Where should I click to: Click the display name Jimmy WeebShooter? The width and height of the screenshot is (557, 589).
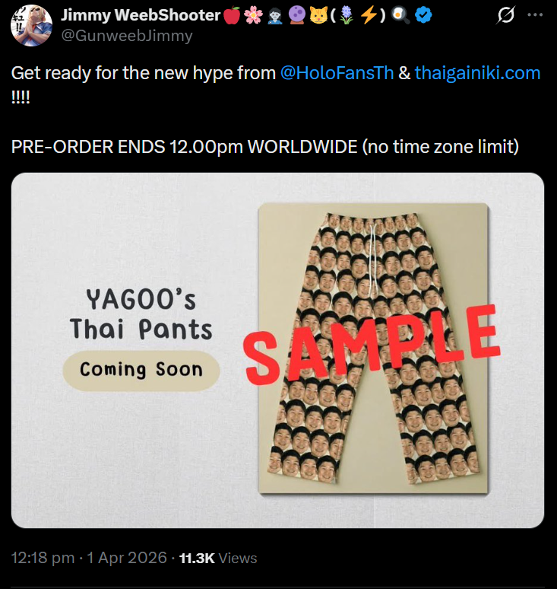[141, 15]
